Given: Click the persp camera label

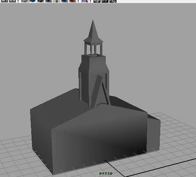Looking at the screenshot, I should [106, 173].
